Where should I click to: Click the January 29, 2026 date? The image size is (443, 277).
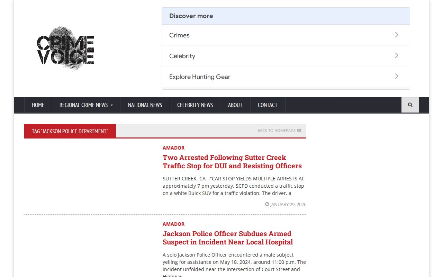(x=288, y=204)
